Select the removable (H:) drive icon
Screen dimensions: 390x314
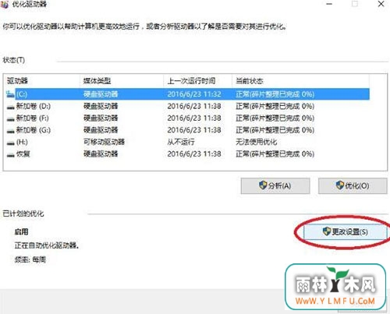click(x=10, y=143)
